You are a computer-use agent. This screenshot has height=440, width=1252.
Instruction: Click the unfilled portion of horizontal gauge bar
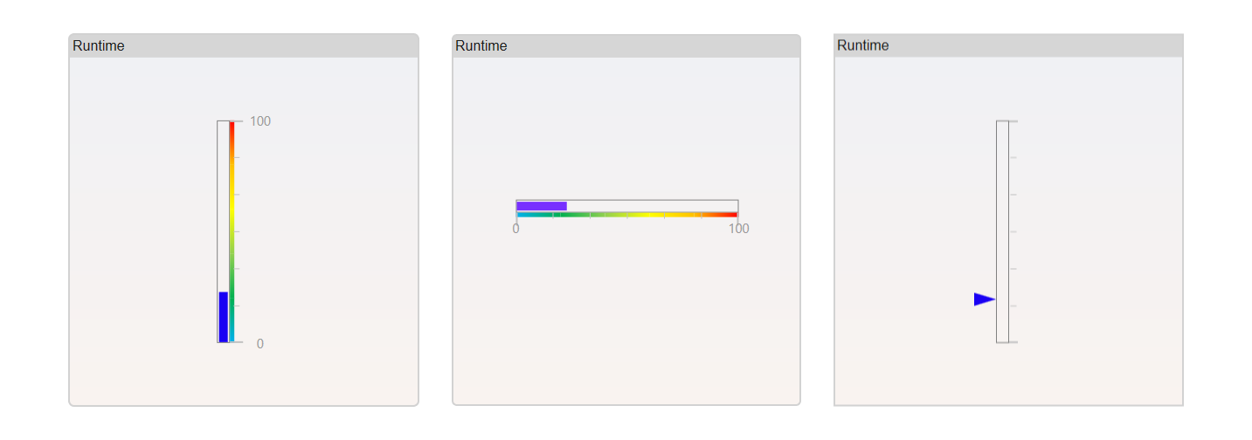pyautogui.click(x=653, y=206)
